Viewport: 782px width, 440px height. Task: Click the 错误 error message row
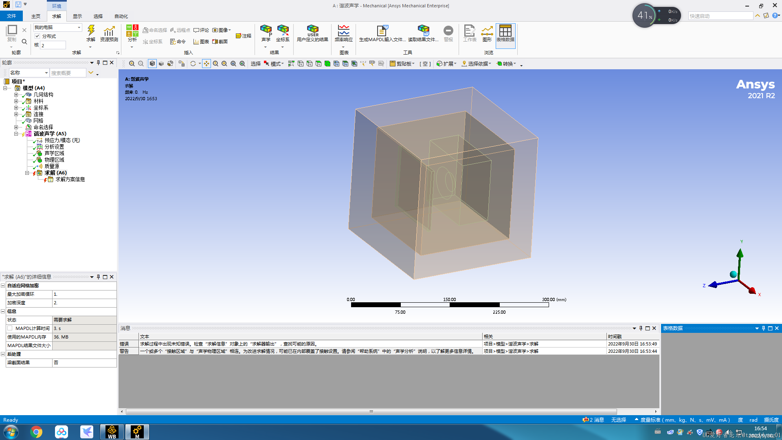tap(389, 344)
